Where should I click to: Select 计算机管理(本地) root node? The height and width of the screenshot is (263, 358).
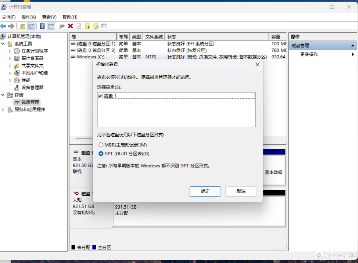[x=24, y=36]
